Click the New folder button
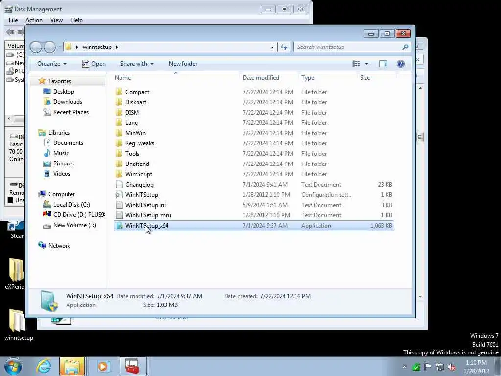 183,64
